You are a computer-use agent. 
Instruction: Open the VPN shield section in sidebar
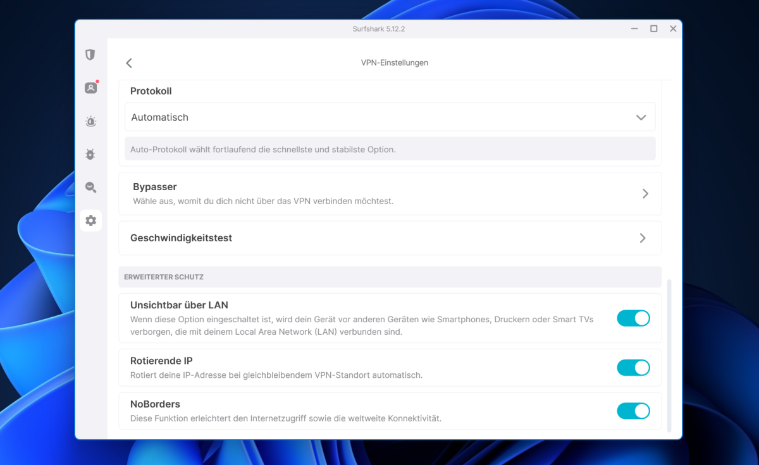tap(90, 55)
